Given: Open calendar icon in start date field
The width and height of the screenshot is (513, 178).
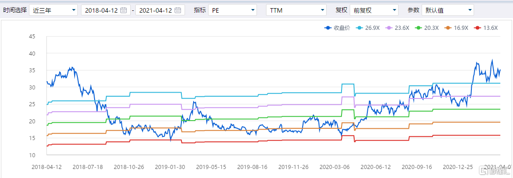Looking at the screenshot, I should pos(123,10).
